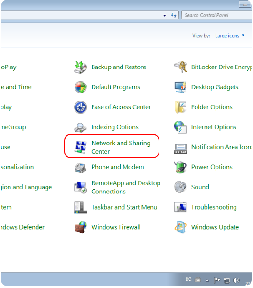Expand the address bar history dropdown
253x288 pixels.
coord(165,16)
